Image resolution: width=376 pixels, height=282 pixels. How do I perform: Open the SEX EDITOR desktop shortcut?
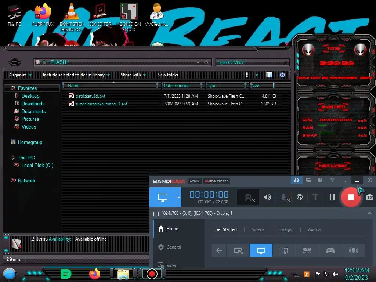click(100, 15)
